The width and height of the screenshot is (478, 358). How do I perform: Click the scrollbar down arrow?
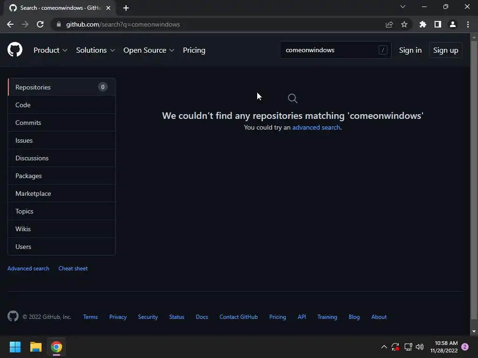coord(474,331)
